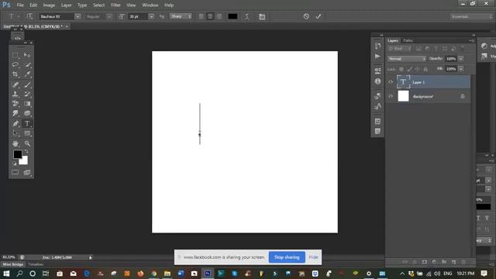This screenshot has width=496, height=279.
Task: Commit current text edits
Action: click(x=319, y=16)
